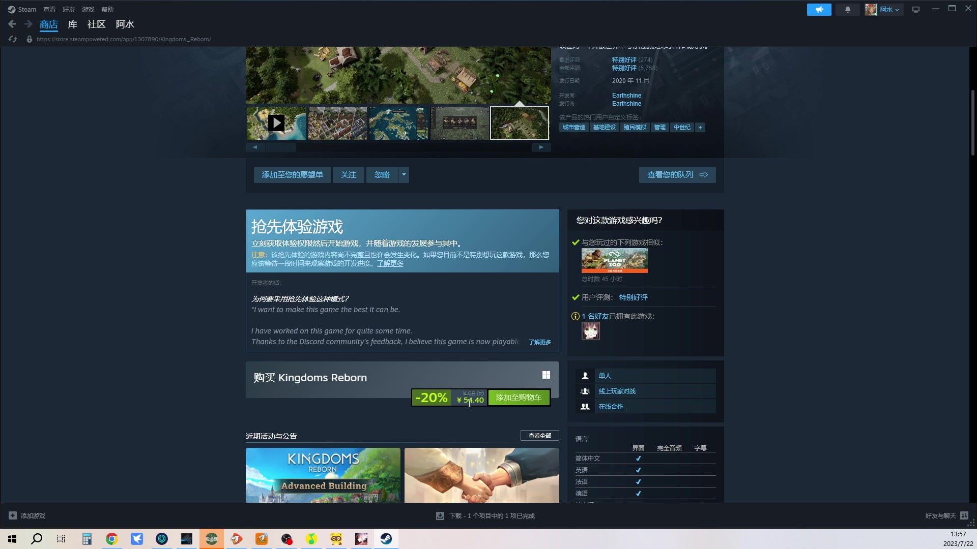The image size is (977, 549).
Task: Open taskbar search magnifier
Action: [37, 539]
